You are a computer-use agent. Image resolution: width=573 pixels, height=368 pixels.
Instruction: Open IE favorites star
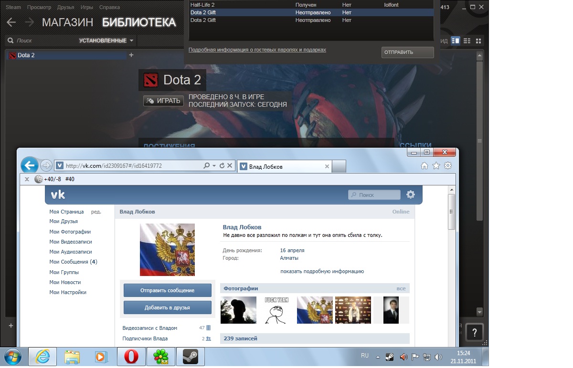[x=436, y=166]
